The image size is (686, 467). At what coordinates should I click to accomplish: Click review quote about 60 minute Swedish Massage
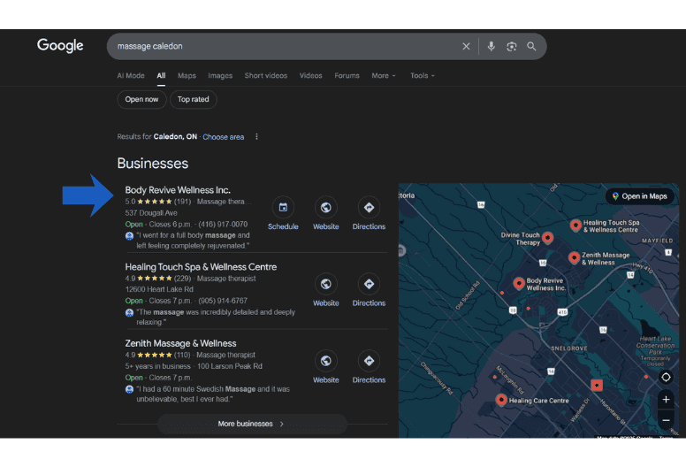coord(213,394)
